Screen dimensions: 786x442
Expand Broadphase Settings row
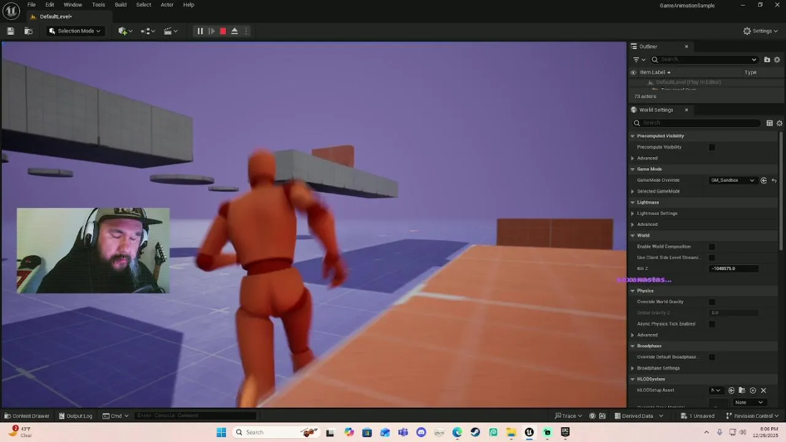point(632,368)
